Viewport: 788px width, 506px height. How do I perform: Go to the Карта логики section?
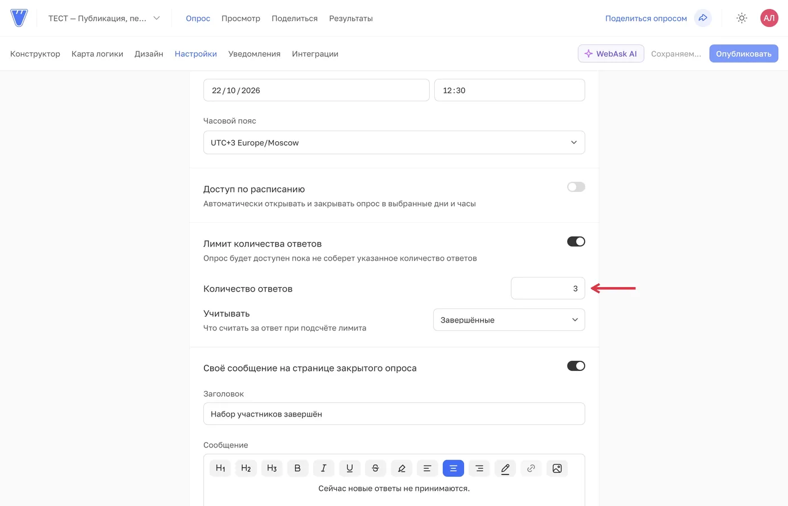point(97,54)
